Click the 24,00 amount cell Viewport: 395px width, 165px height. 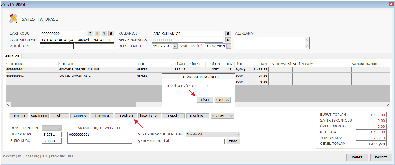click(x=256, y=76)
